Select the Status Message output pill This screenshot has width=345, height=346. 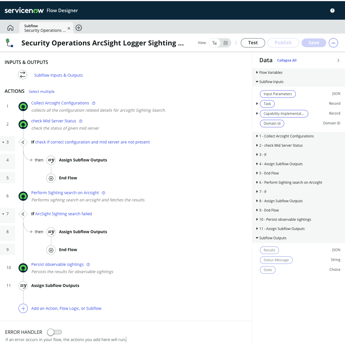click(x=276, y=260)
